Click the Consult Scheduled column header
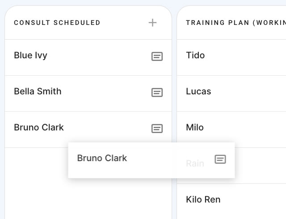Screen dimensions: 286x219 click(57, 23)
